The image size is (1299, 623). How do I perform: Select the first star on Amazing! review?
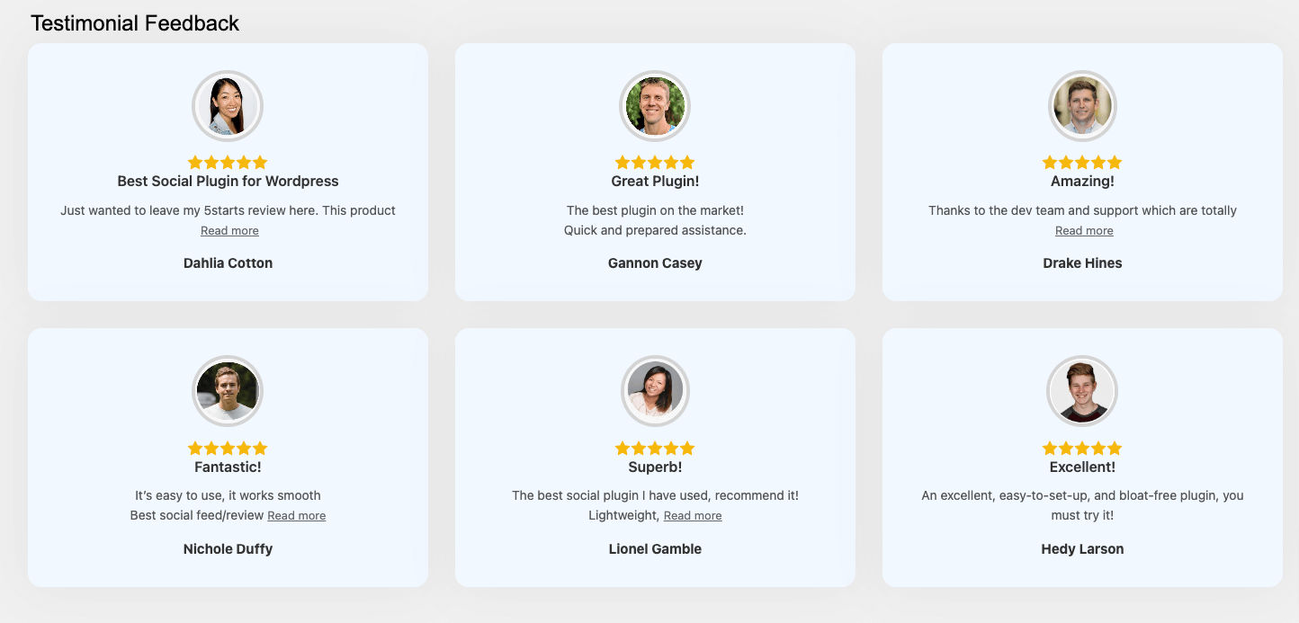[1050, 162]
